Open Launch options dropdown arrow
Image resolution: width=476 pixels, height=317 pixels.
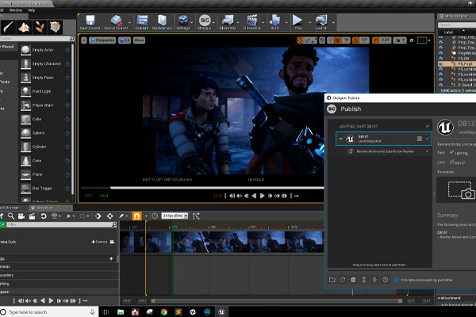[x=333, y=23]
